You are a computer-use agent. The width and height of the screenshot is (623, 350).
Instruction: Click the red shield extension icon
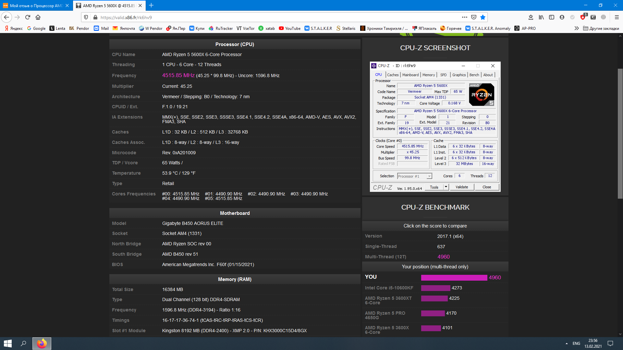583,17
